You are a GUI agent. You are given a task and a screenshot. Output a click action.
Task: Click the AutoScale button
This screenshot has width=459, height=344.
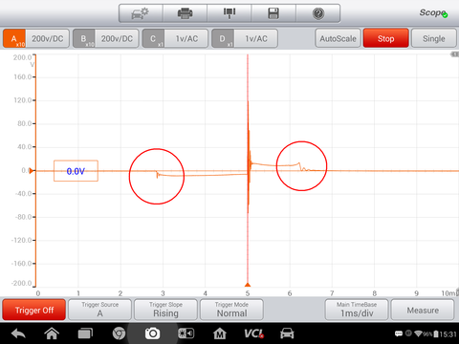coord(338,38)
